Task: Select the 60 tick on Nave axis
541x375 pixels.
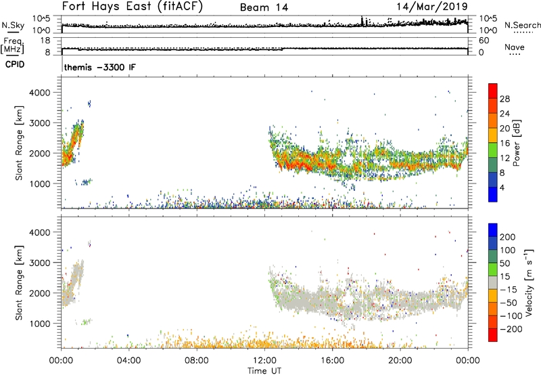Action: point(484,41)
